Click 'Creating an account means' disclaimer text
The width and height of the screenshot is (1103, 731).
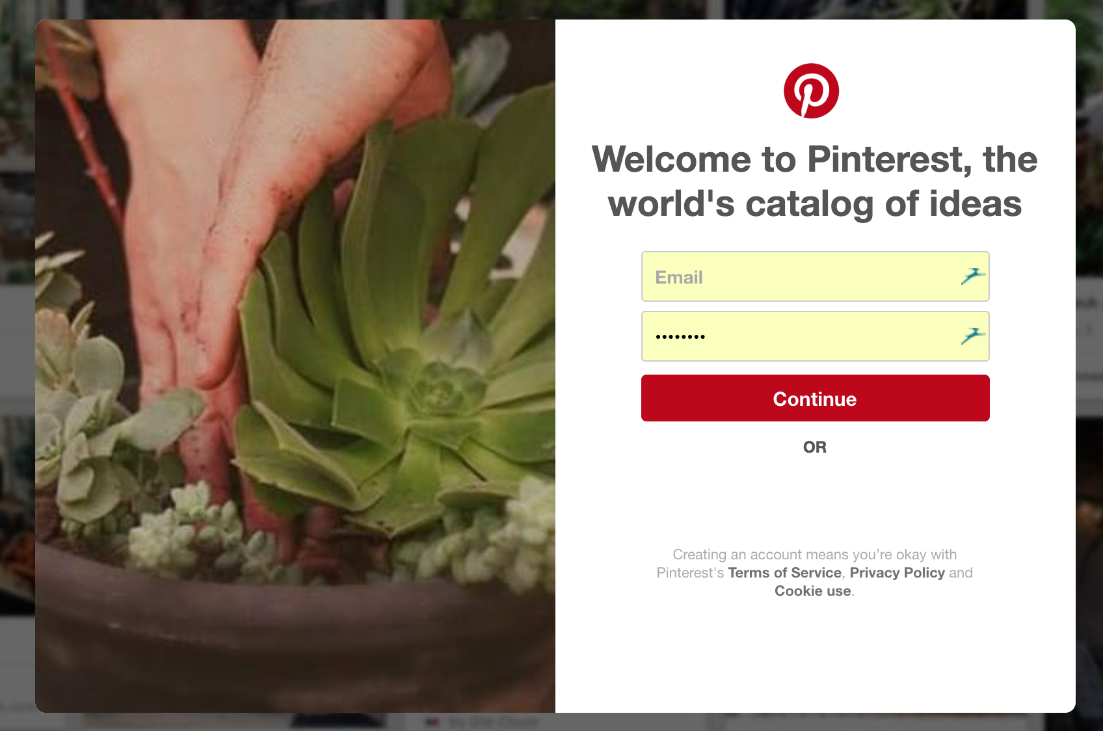(814, 555)
